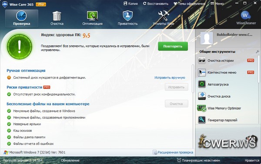261x164 pixels.
Task: Click text Системный диск нуждается в дефрагментации
Action: pos(50,77)
